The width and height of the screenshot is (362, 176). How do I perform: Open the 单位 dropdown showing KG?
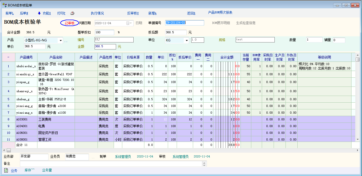click(187, 41)
